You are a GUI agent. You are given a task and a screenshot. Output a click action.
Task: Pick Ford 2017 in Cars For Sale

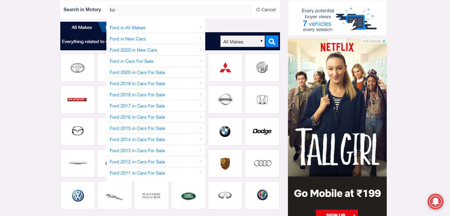point(156,106)
